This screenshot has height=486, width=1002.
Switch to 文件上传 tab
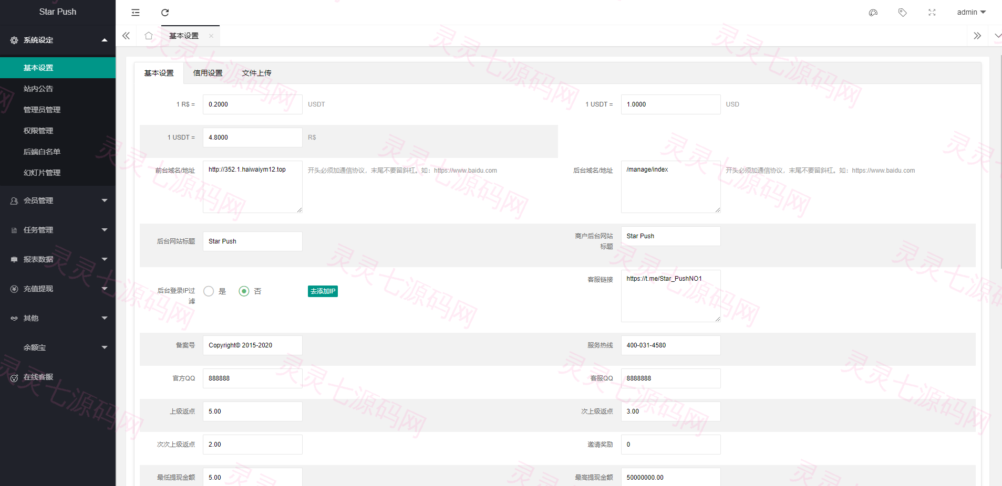(256, 73)
